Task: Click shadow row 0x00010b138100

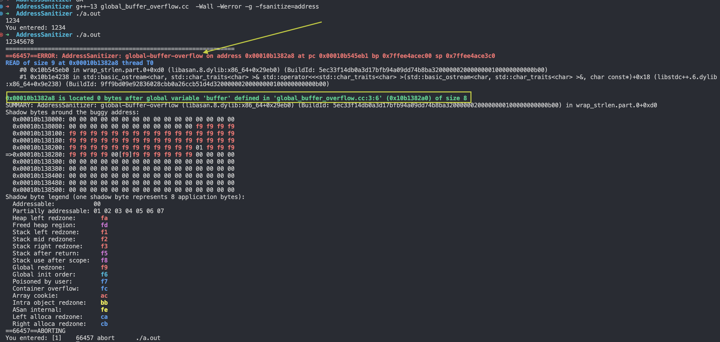Action: point(124,133)
